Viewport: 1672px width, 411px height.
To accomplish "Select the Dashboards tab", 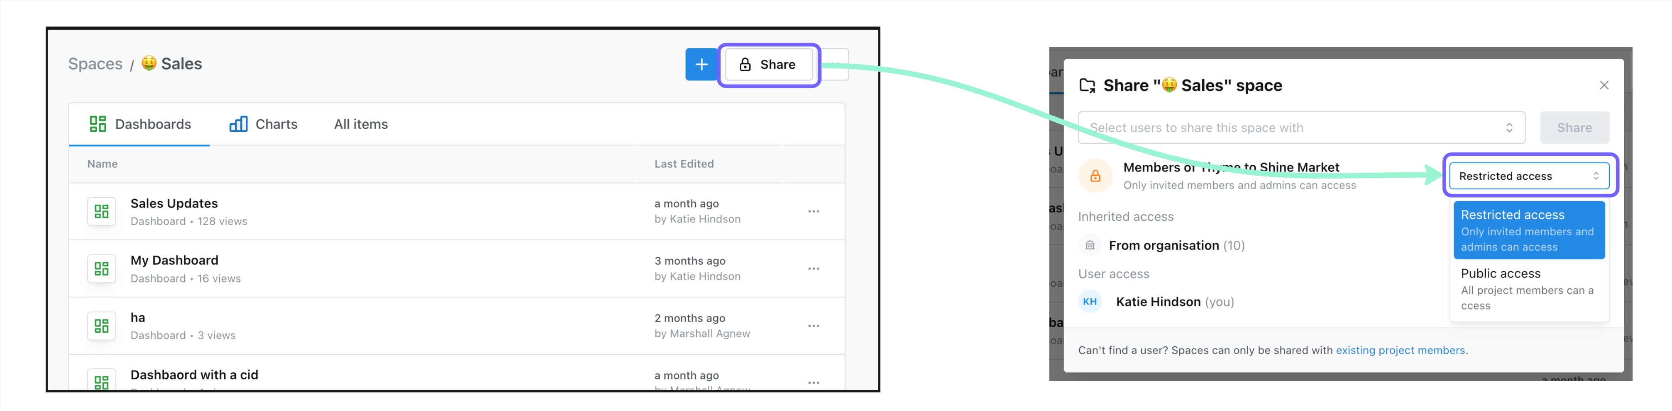I will [139, 124].
